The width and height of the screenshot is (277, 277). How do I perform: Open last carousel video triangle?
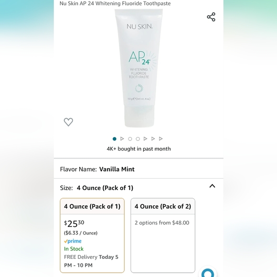[161, 138]
